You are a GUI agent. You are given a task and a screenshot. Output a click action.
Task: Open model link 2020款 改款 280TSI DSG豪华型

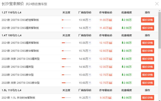pyautogui.click(x=21, y=83)
